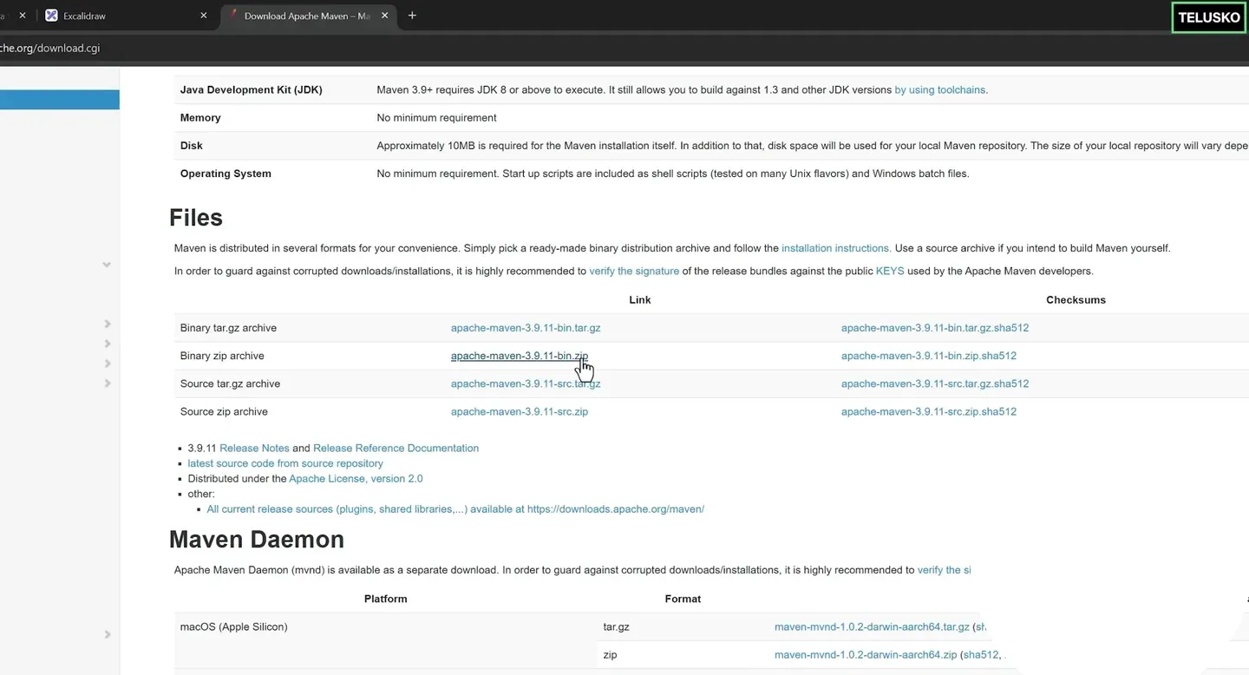Download maven-mvnd-1.0.2-darwin-aarch64.tar.gz

872,627
